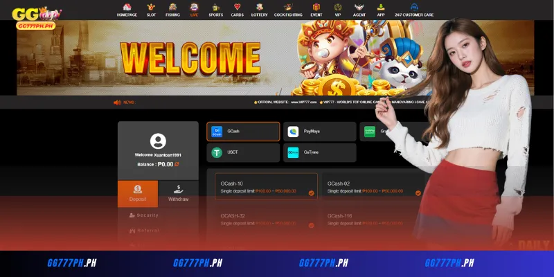Open the Cards heart icon
This screenshot has height=277, width=554.
coord(237,7)
